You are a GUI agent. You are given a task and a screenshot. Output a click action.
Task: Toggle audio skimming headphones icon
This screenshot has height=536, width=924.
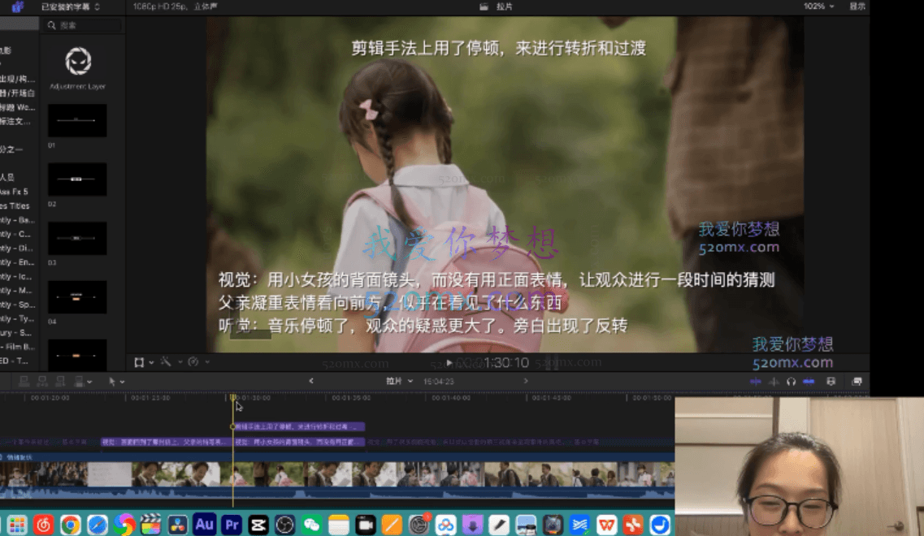click(791, 381)
